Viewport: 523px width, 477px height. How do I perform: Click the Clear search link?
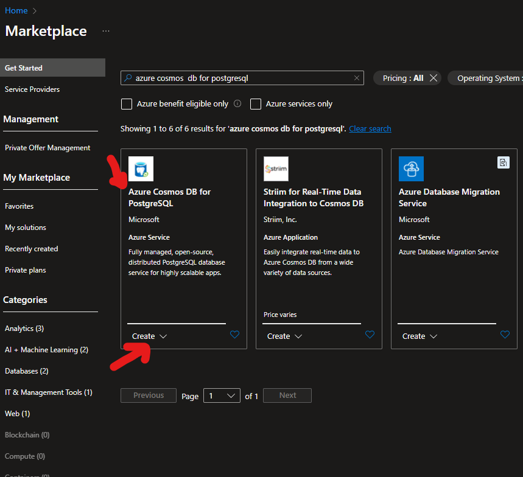[x=370, y=128]
